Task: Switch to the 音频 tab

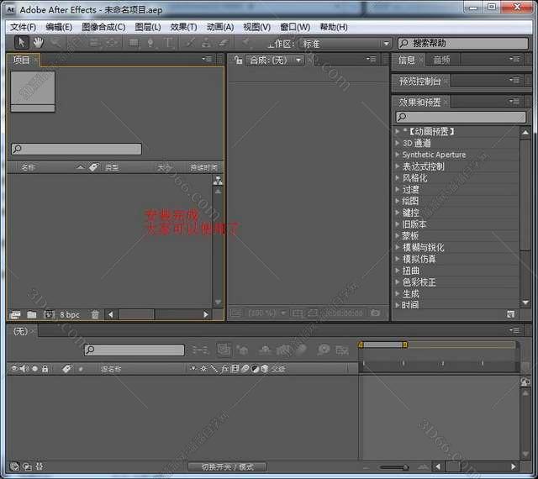Action: pos(441,61)
